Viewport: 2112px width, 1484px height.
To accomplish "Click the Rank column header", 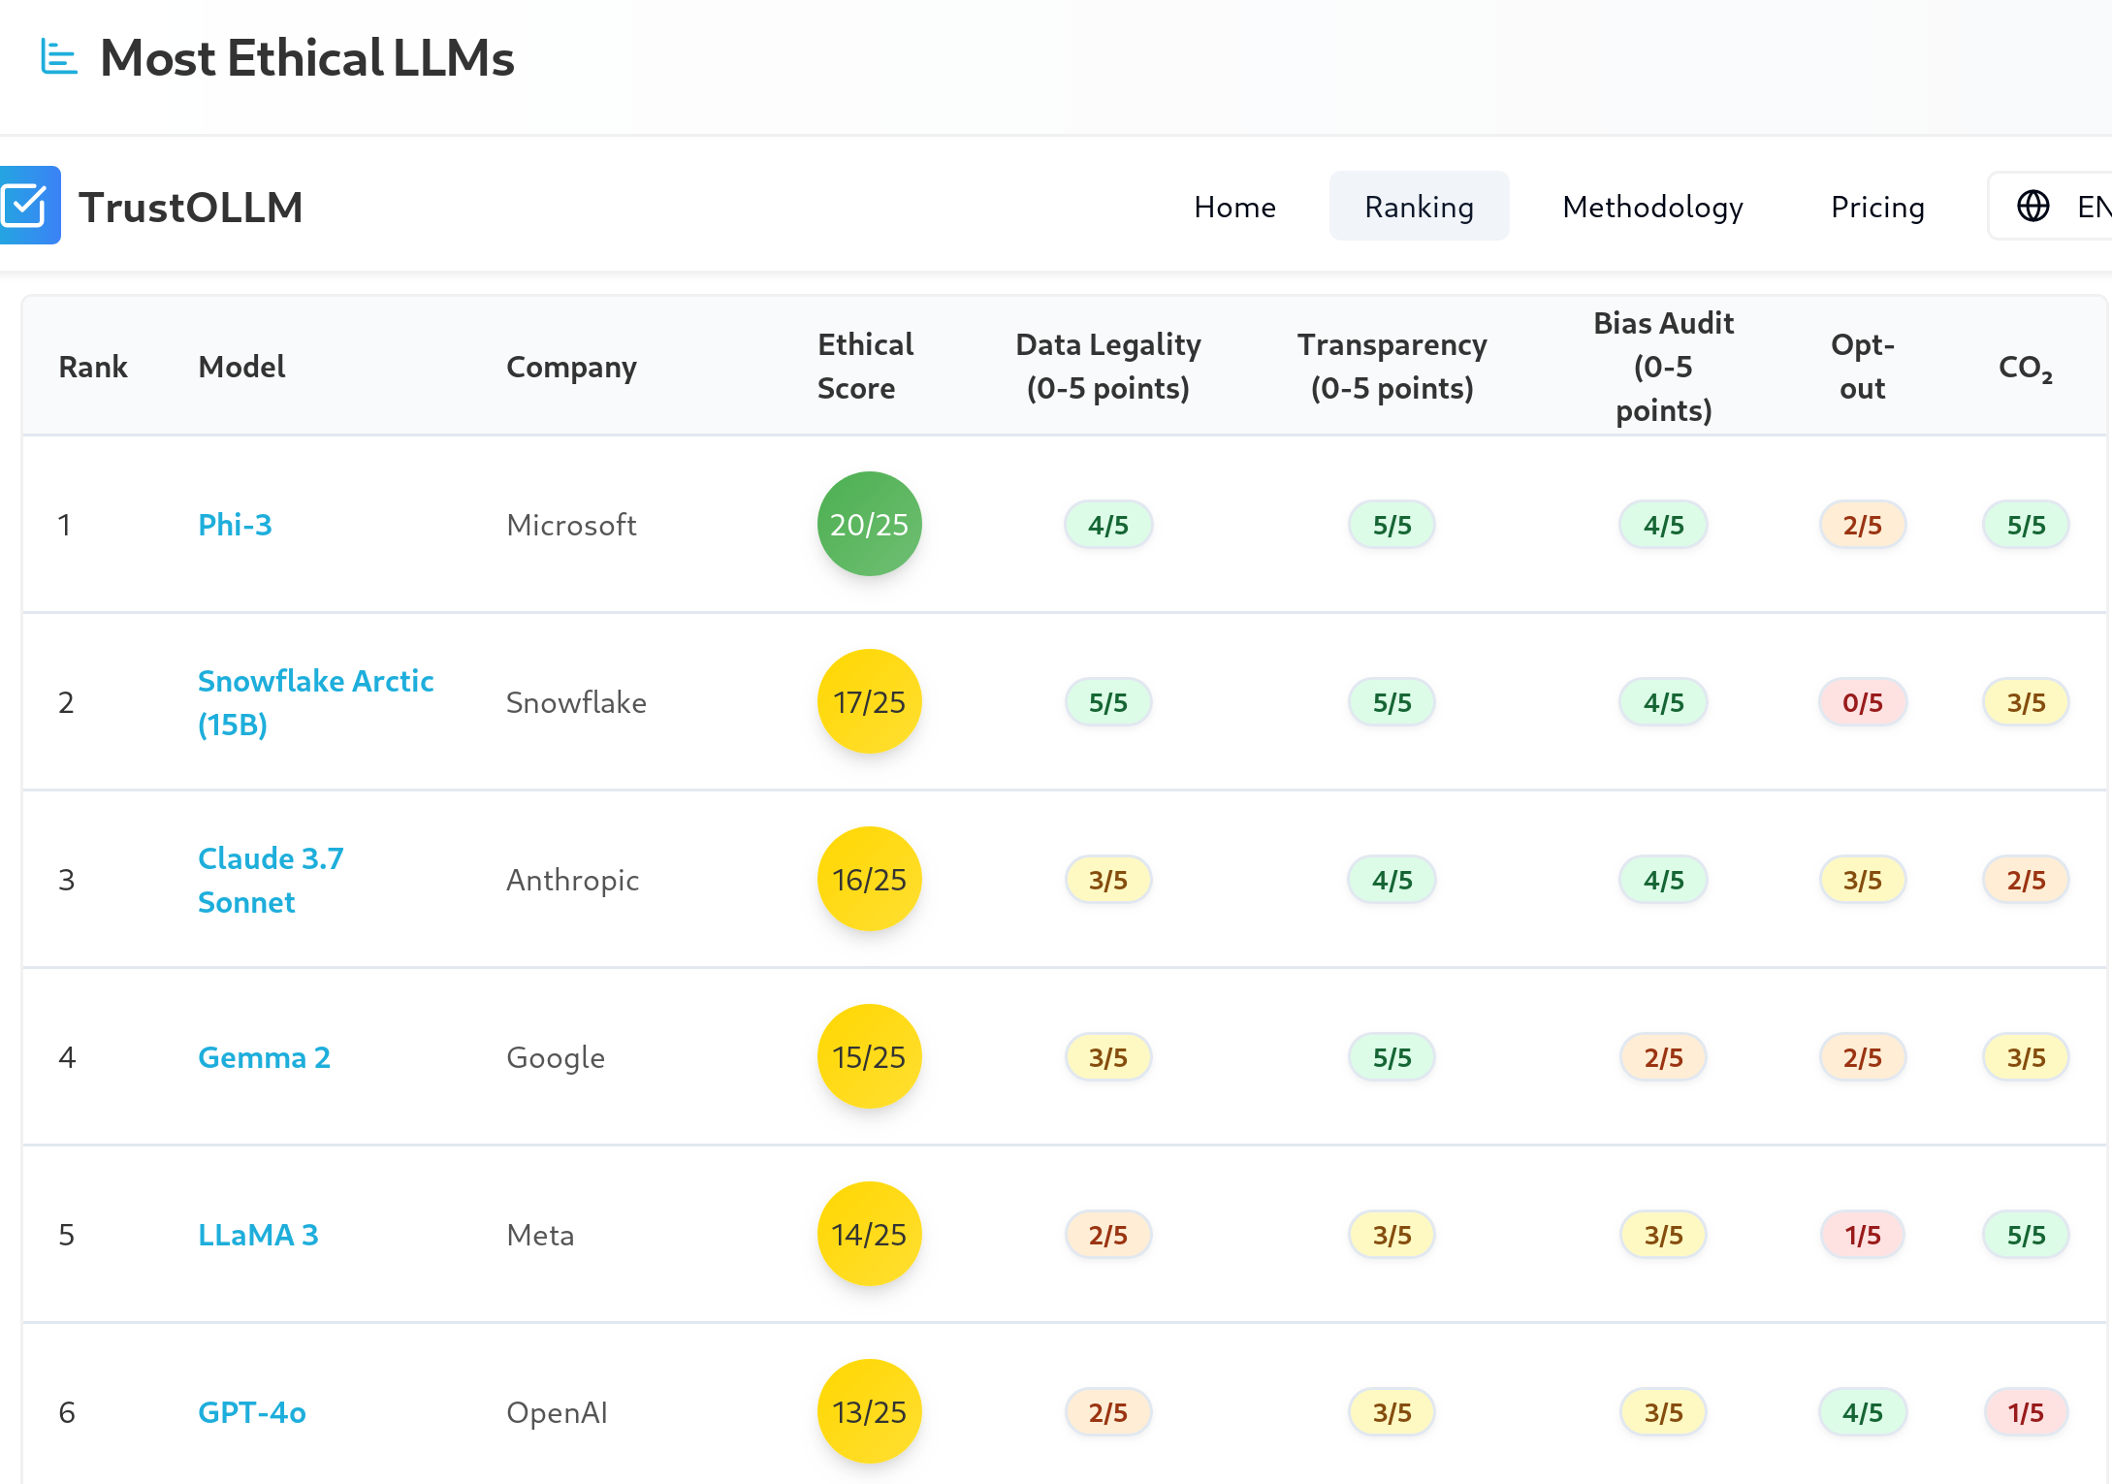I will tap(93, 367).
